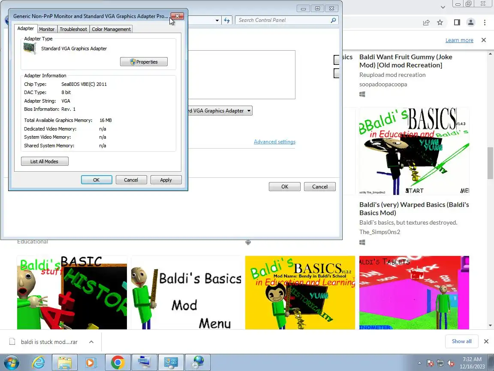Click Cancel in Screen Resolution window
The width and height of the screenshot is (494, 371).
320,187
